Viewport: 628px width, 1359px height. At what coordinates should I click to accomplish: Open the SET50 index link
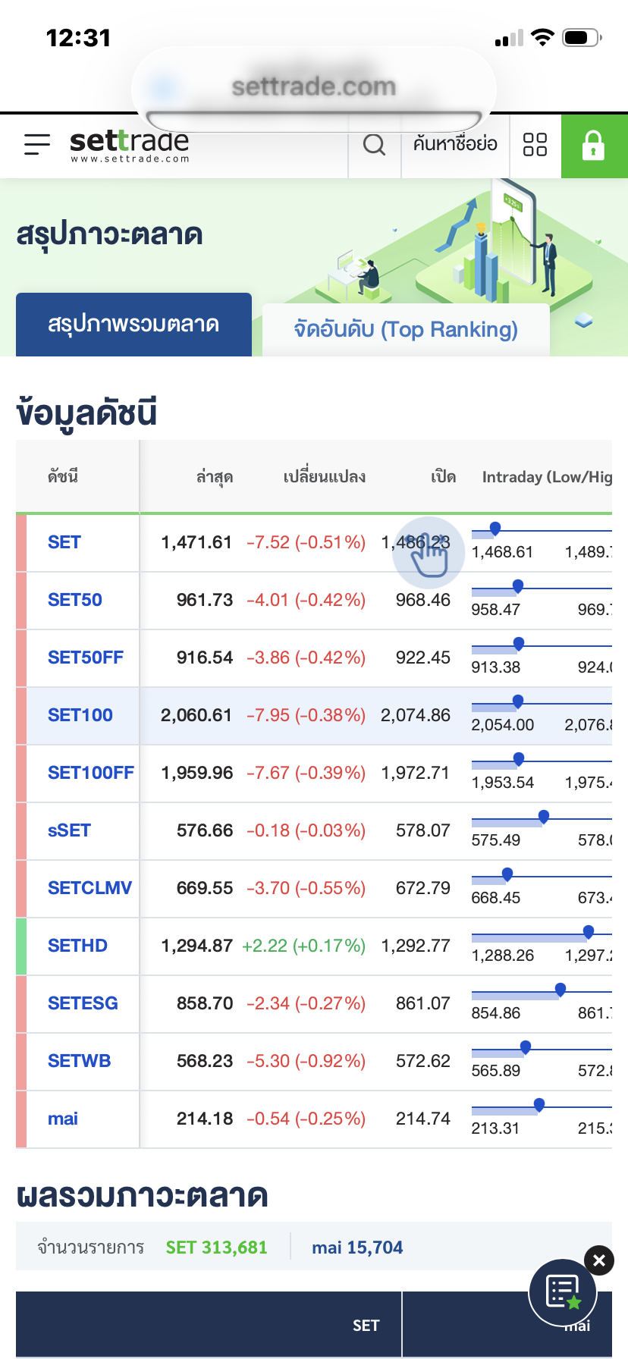point(75,600)
